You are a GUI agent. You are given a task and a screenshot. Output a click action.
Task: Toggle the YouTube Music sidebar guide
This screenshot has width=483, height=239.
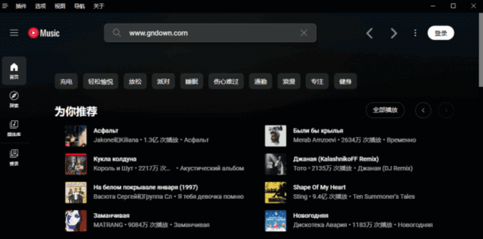coord(14,33)
